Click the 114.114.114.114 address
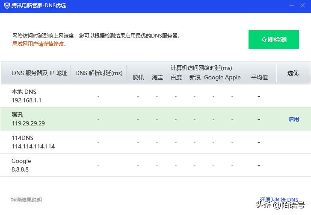Viewport: 311px width, 215px height. 33,146
